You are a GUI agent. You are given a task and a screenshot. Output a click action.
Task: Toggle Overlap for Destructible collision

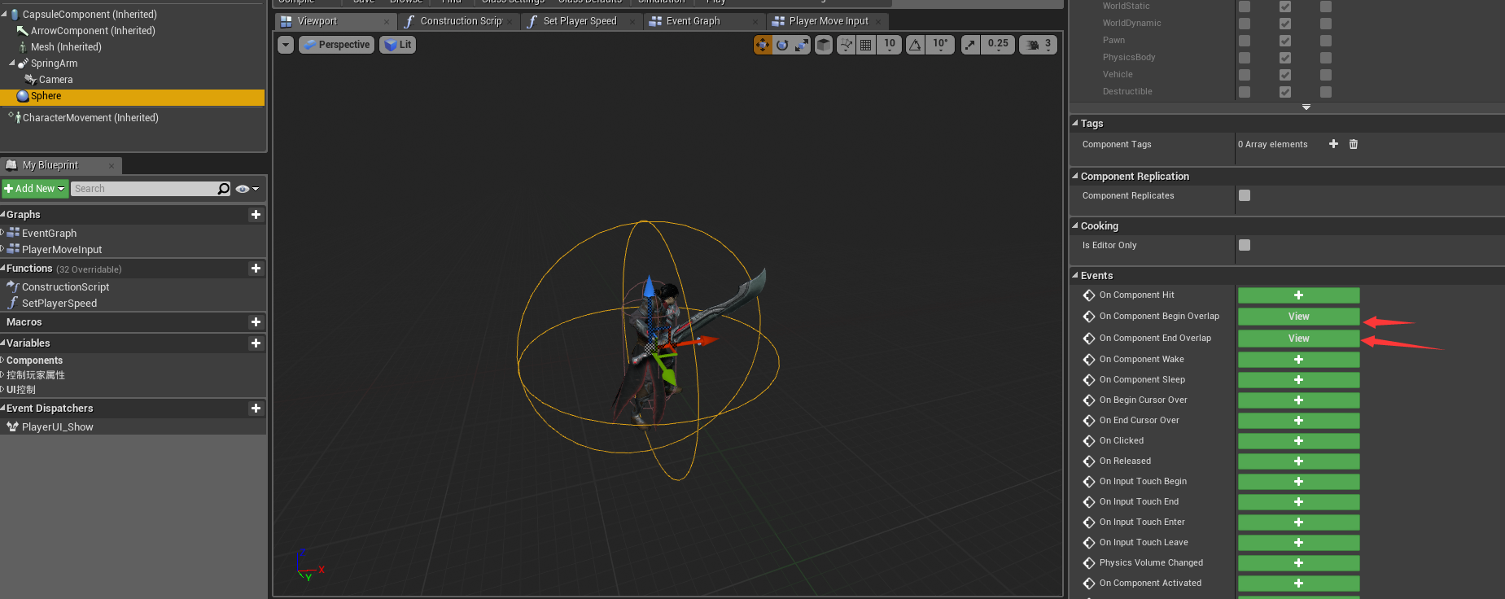(1285, 92)
